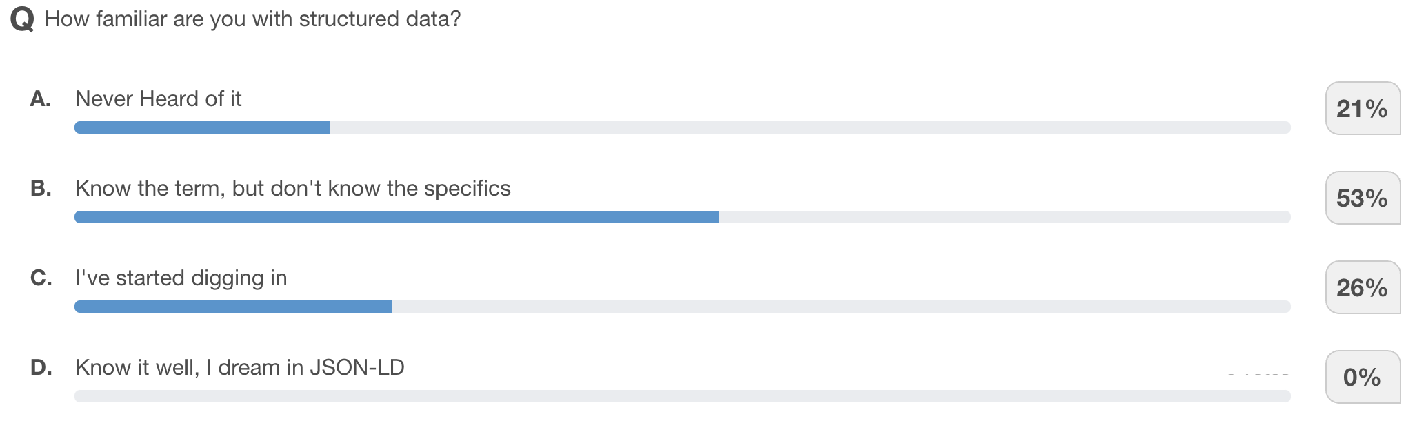Click the Q icon beside the question

(22, 19)
